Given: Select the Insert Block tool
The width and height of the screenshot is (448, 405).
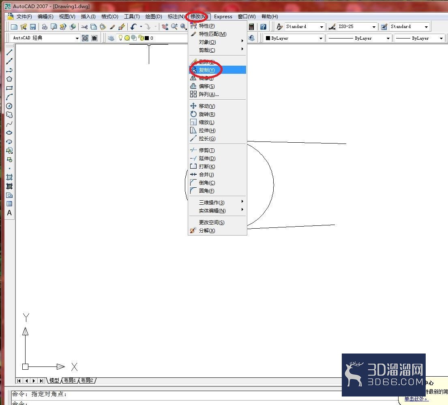Looking at the screenshot, I should click(9, 150).
